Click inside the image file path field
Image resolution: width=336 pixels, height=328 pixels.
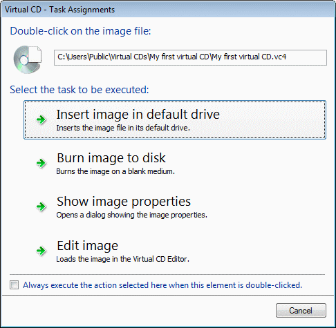pyautogui.click(x=190, y=57)
